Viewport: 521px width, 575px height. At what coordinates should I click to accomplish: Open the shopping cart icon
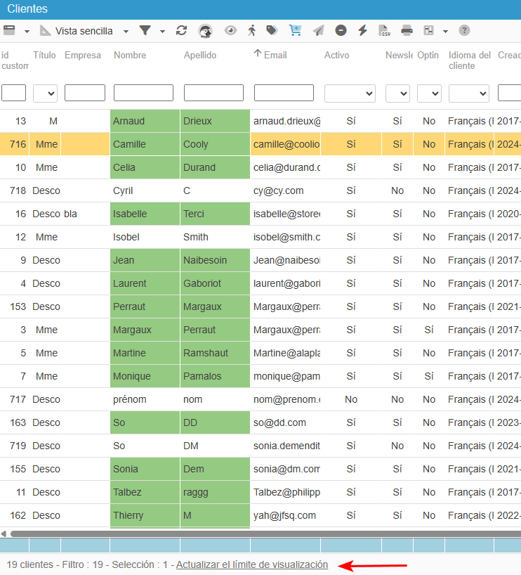click(x=295, y=30)
